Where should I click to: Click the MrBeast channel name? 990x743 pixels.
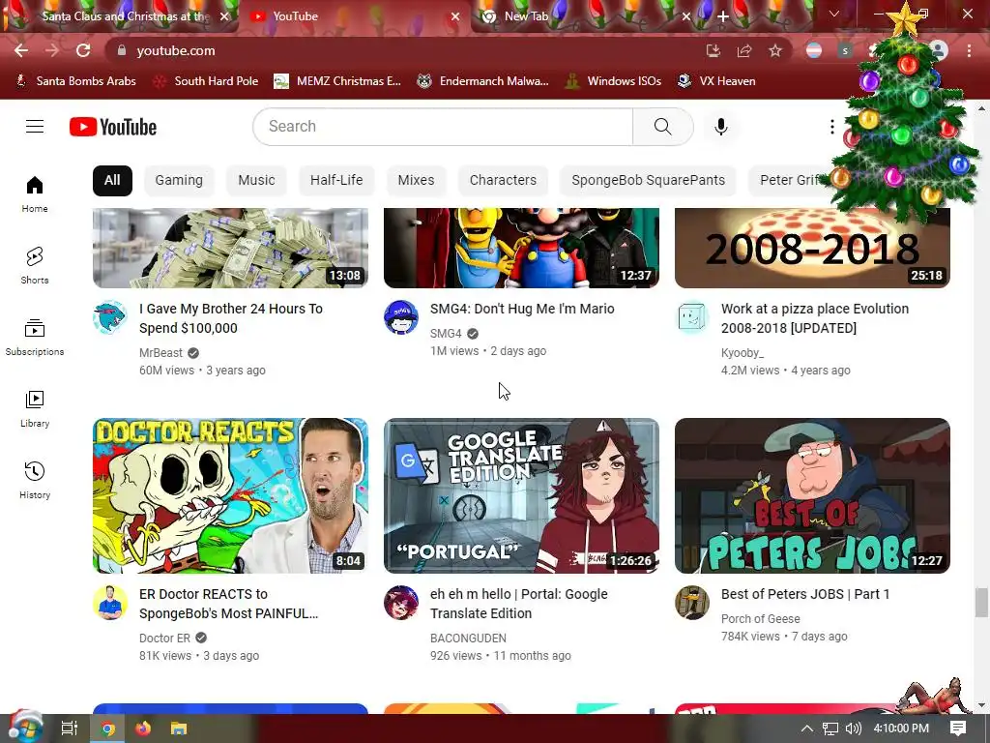point(161,353)
